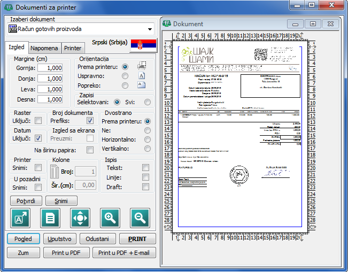Select Popreko orientation radio
The image size is (348, 272).
125,86
